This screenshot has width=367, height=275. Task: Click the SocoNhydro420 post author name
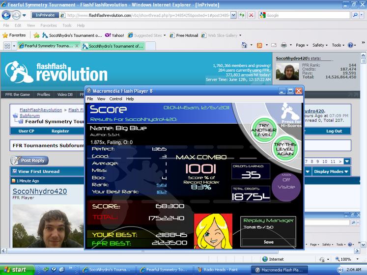(40, 191)
